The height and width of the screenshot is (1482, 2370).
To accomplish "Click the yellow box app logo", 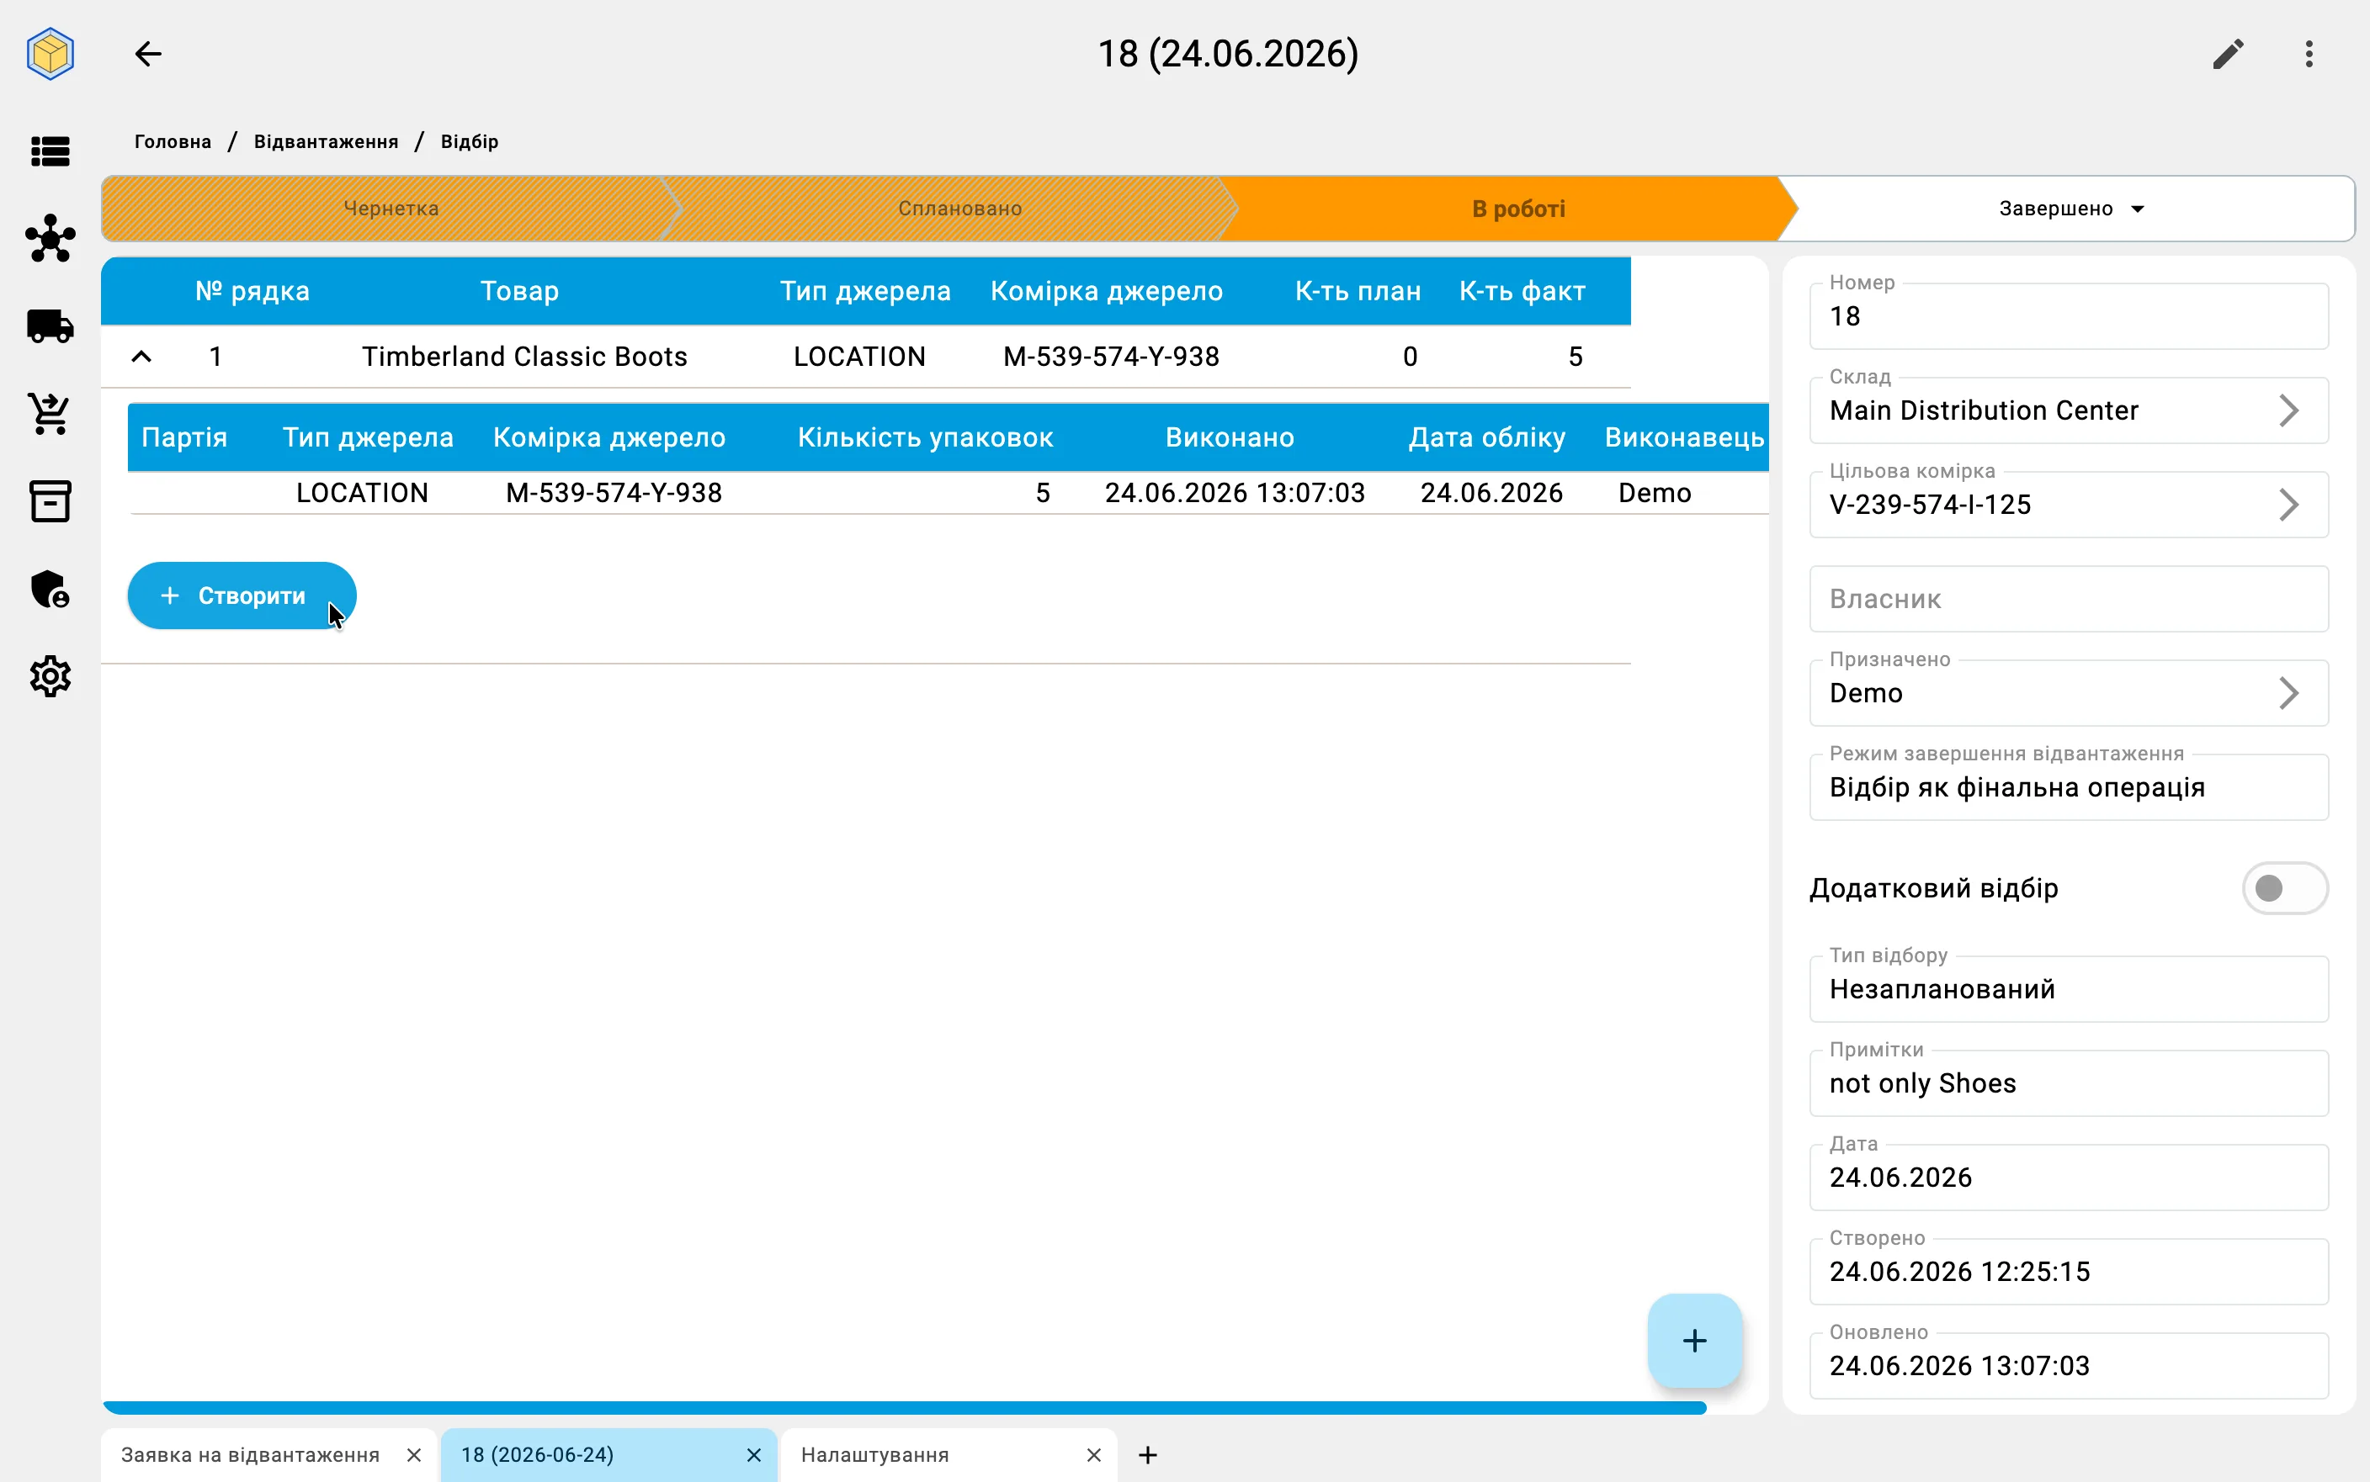I will pyautogui.click(x=50, y=53).
